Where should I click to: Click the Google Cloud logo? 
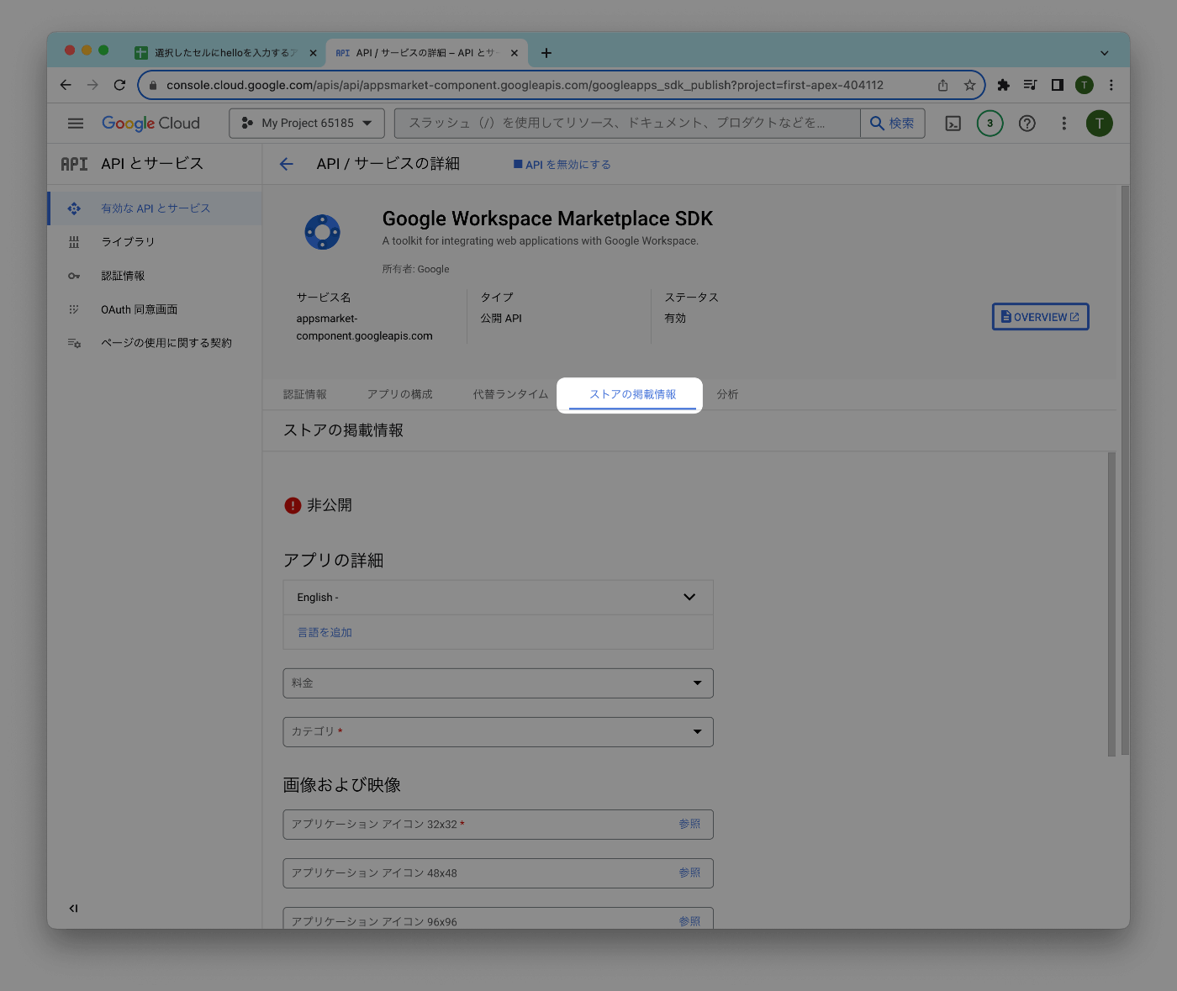150,124
